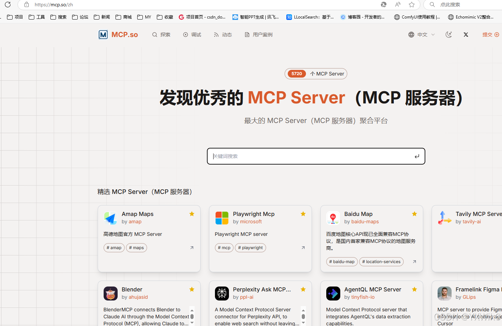Open the 收藏 bookmarks folder
Viewport: 502px width, 326px height.
tap(165, 17)
